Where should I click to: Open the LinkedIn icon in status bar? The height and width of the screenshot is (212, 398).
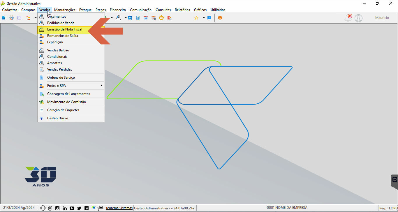click(65, 208)
